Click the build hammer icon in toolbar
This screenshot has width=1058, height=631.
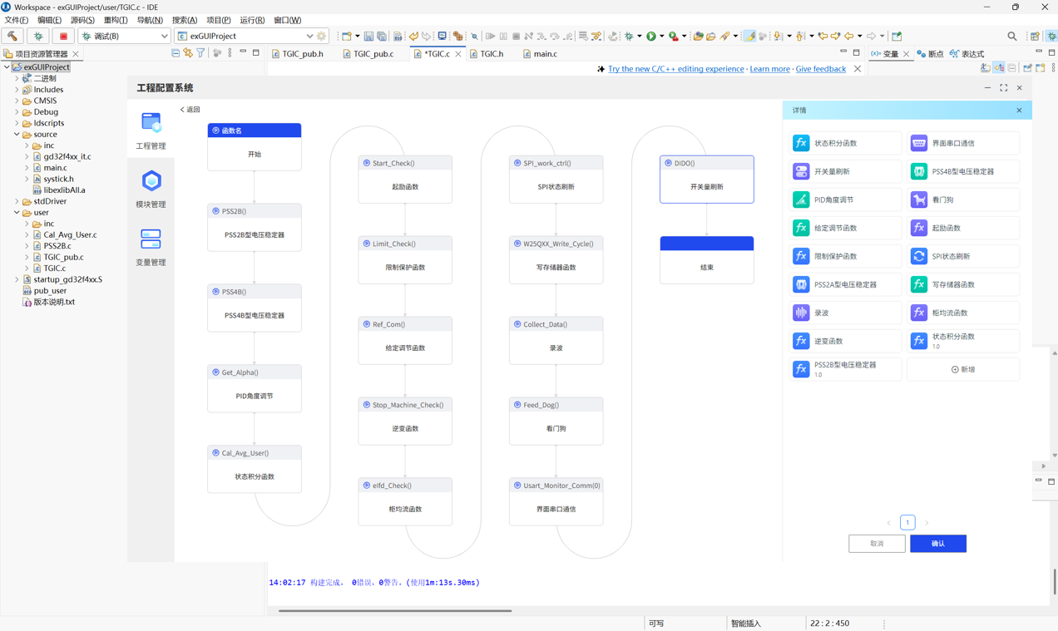(12, 37)
